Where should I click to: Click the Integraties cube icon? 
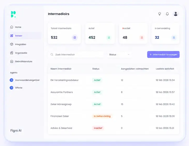pos(12,44)
